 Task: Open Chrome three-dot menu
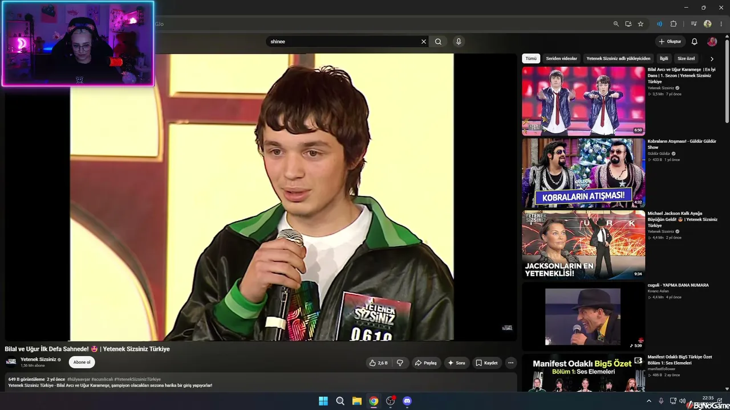(721, 24)
